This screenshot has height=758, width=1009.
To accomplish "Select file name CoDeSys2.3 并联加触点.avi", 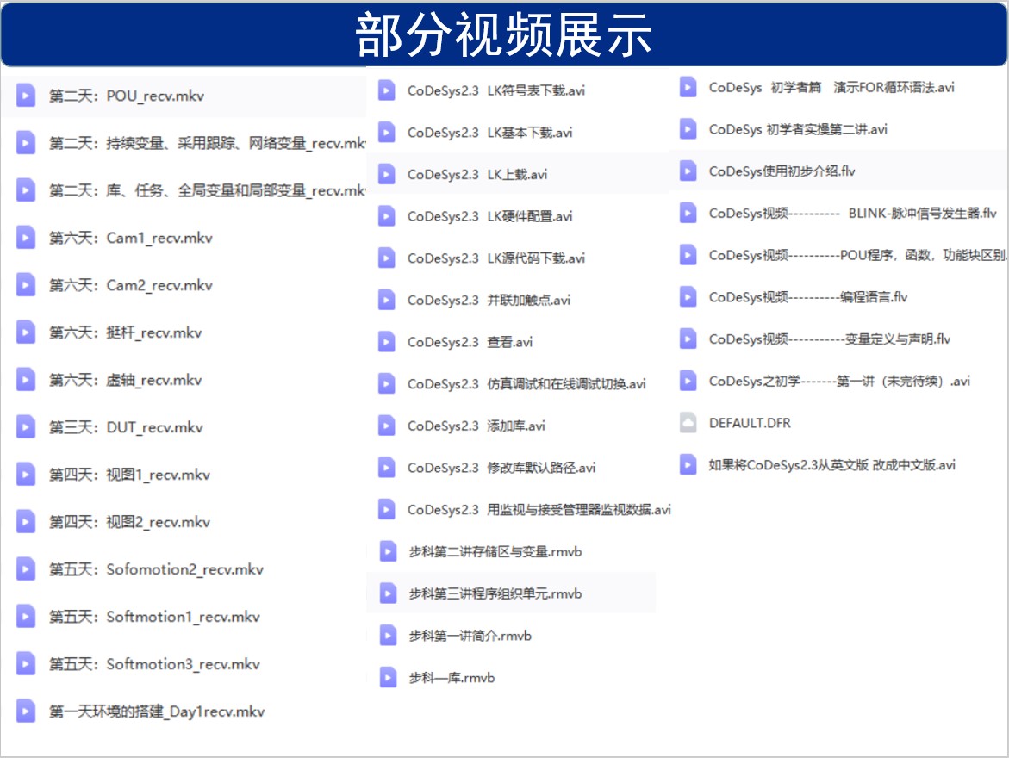I will [489, 300].
